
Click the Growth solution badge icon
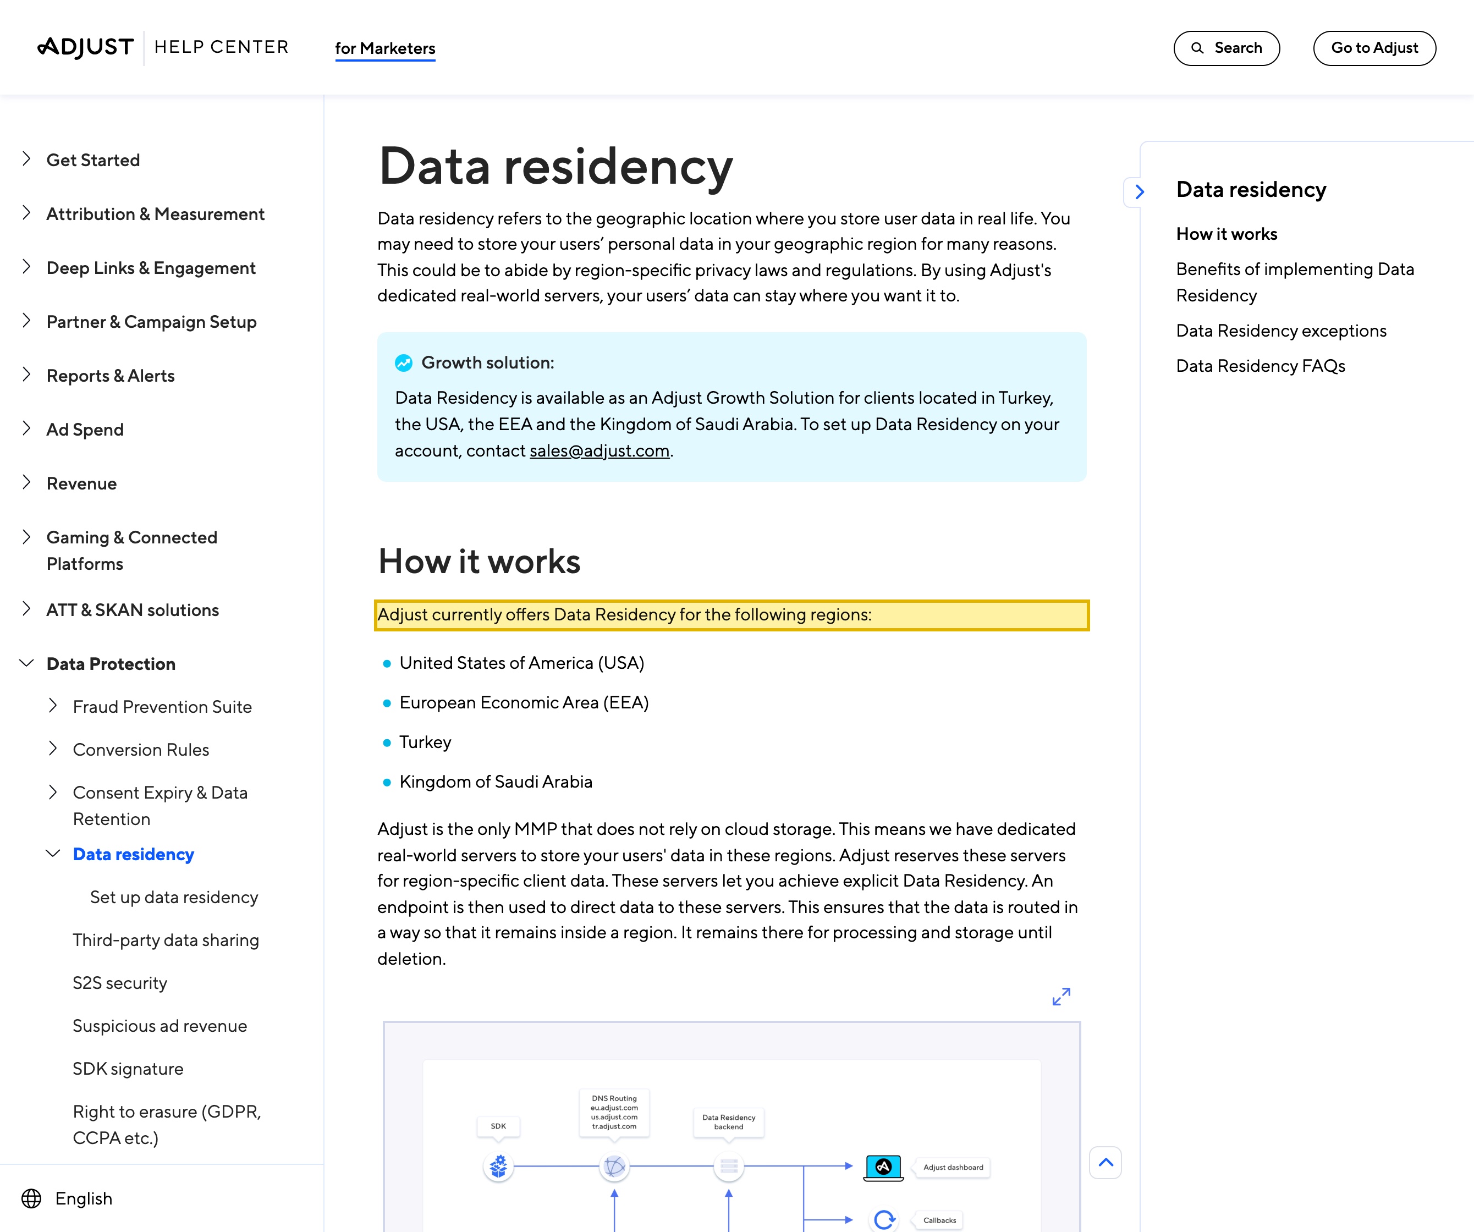404,363
